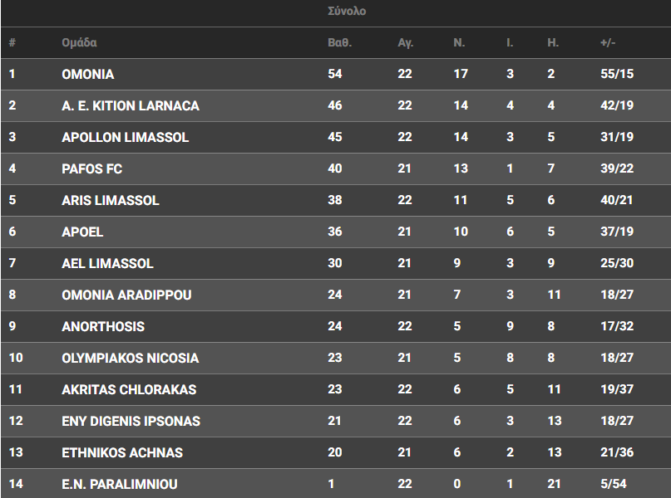Open OMONIA ARADIPPOU team link
671x498 pixels.
pos(126,295)
